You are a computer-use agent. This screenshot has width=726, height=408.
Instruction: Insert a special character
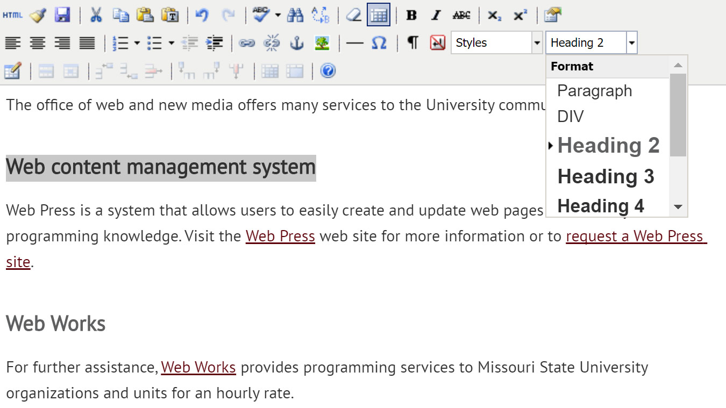[x=379, y=42]
